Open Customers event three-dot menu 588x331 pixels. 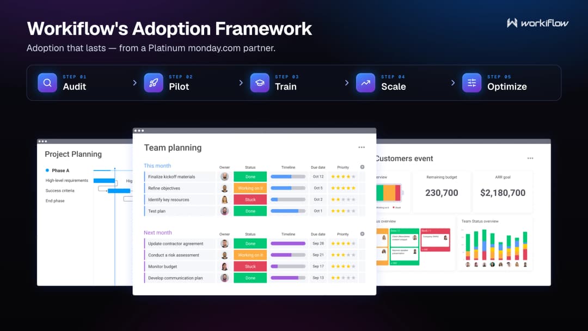pyautogui.click(x=530, y=158)
